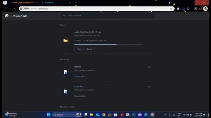The height and width of the screenshot is (118, 211).
Task: Open the Windows Start menu
Action: pos(48,115)
